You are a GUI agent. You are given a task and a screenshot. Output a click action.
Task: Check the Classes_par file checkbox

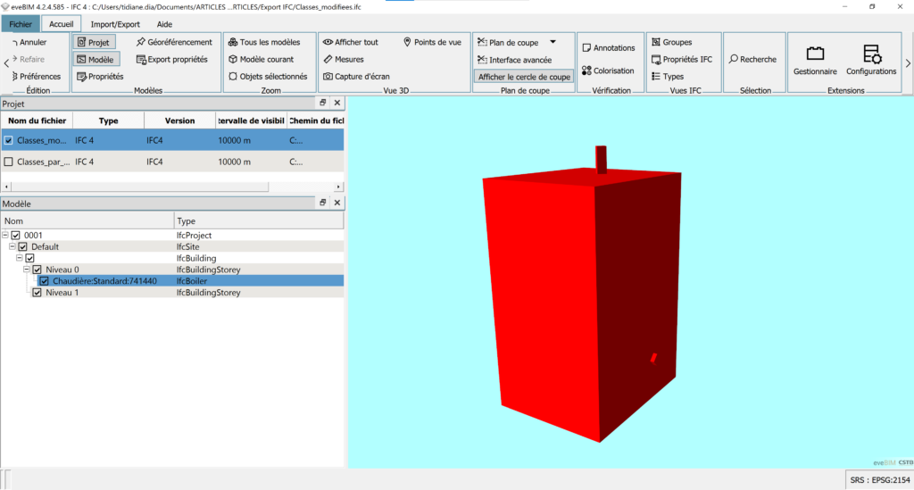9,162
